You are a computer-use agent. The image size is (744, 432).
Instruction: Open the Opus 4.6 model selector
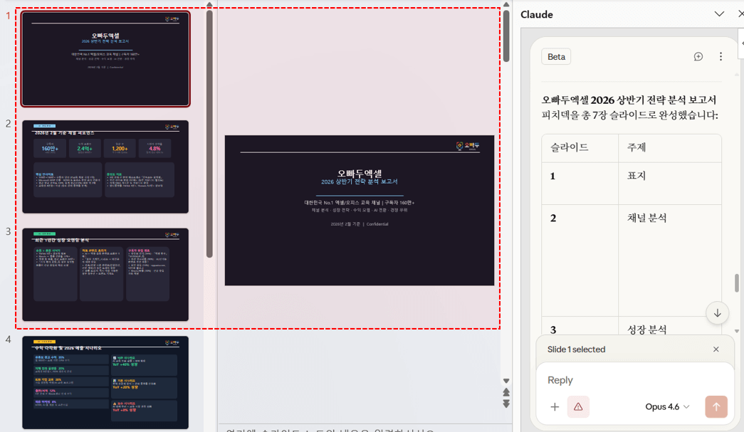[666, 406]
